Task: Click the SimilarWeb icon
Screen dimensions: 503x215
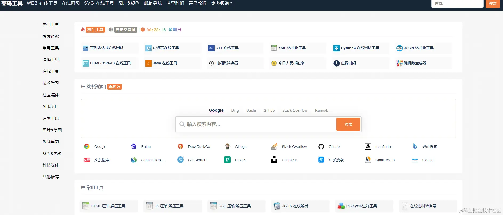Action: (x=368, y=160)
